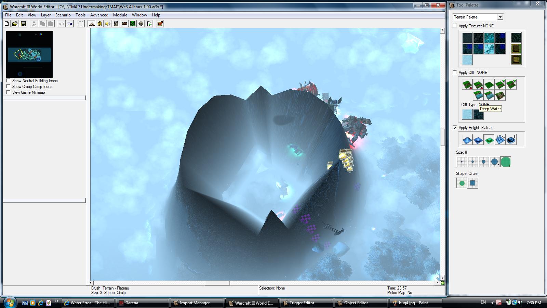Click the system tray volume icon
The height and width of the screenshot is (308, 547).
coord(520,303)
